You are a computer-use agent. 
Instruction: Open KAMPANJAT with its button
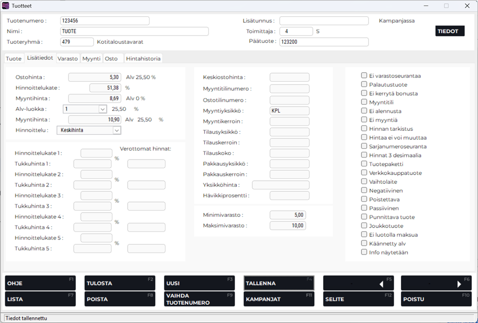(x=279, y=299)
